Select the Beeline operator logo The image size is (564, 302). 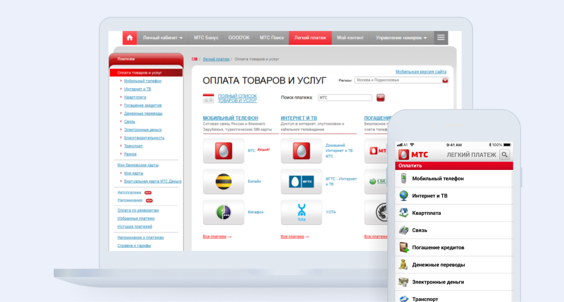223,182
